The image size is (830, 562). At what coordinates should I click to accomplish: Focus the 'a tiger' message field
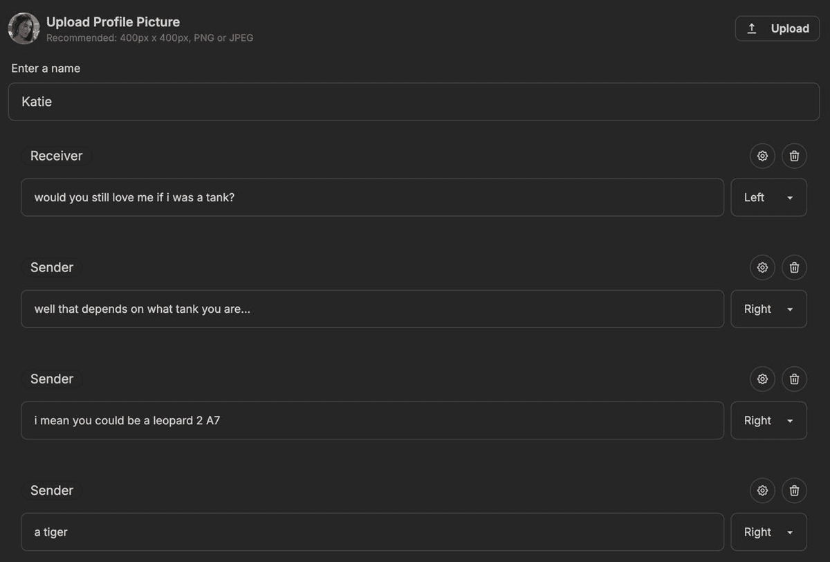pos(372,532)
